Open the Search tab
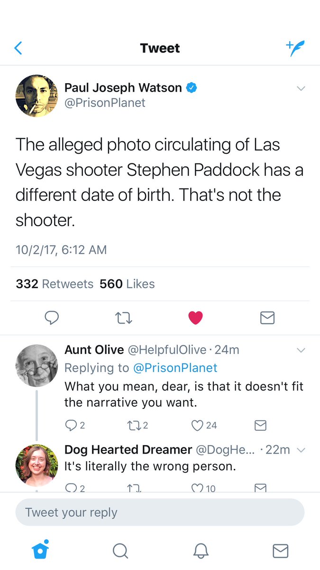 click(120, 551)
